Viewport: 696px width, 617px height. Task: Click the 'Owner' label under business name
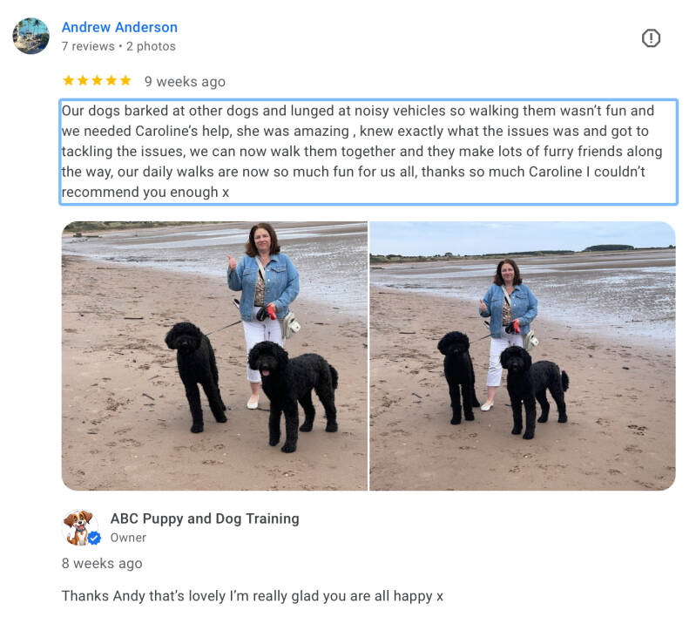click(x=128, y=538)
